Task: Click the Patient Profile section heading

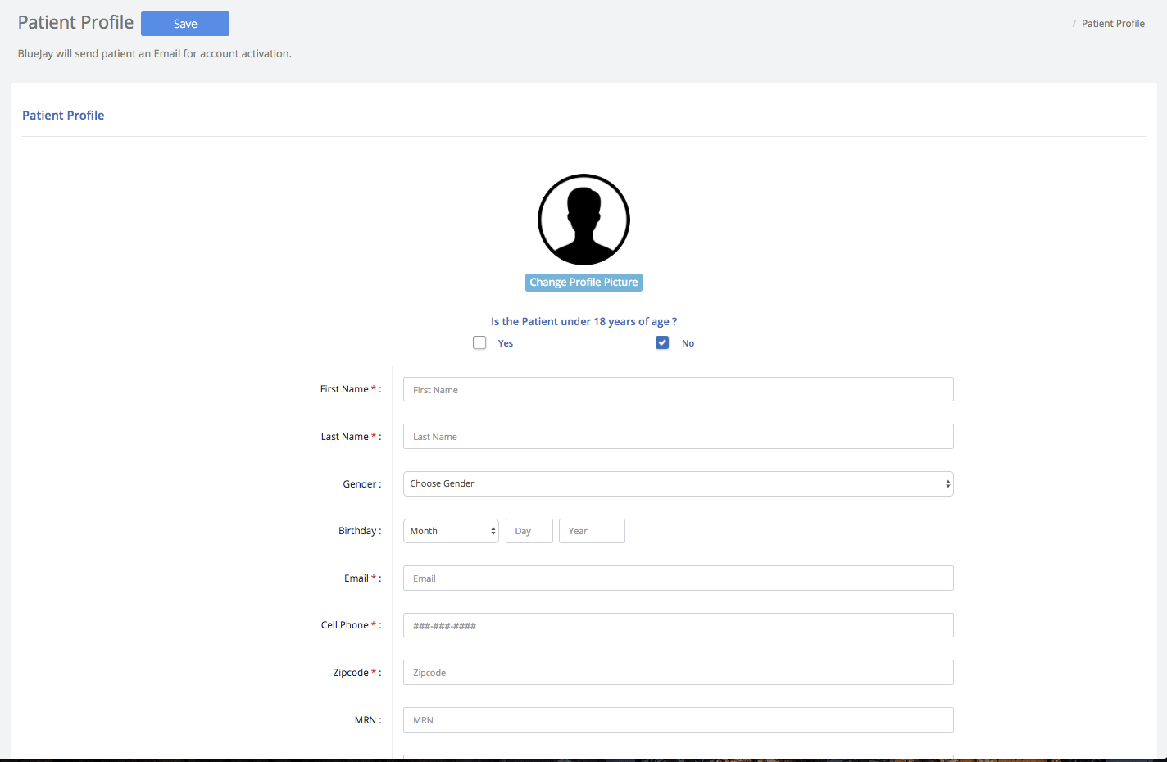Action: coord(63,116)
